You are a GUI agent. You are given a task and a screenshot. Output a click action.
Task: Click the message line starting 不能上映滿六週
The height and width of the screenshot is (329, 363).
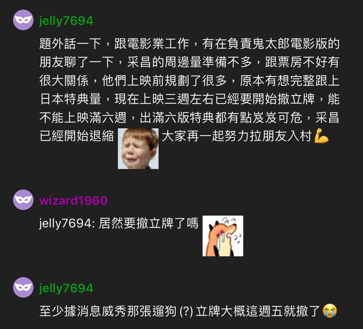(189, 117)
